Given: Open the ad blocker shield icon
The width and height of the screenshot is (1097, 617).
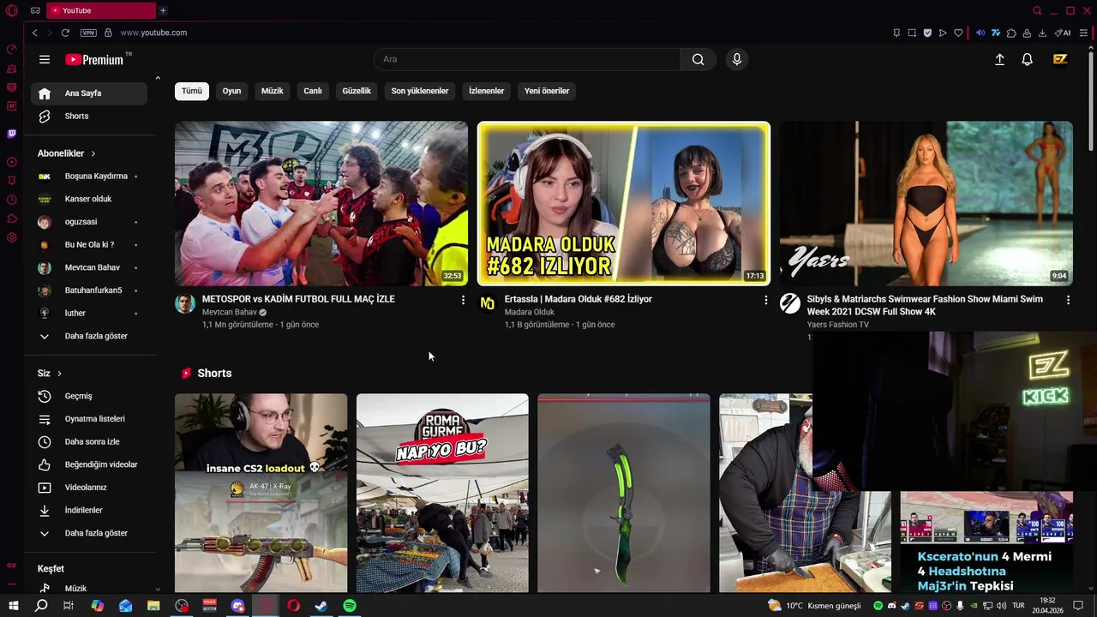Looking at the screenshot, I should coord(927,33).
